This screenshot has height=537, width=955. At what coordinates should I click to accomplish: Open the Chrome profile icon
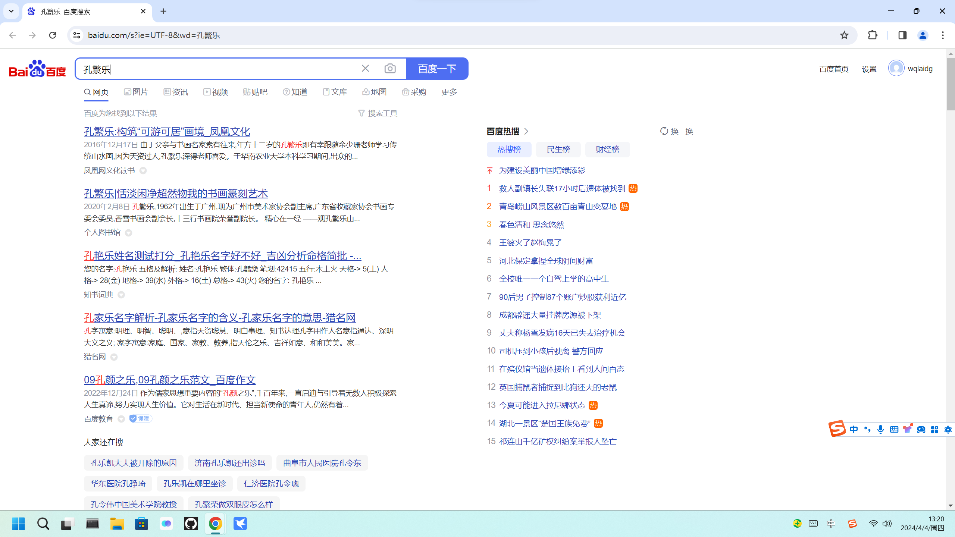(x=923, y=35)
